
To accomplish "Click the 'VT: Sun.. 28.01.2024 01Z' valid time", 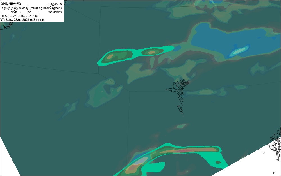I will 18,20.
